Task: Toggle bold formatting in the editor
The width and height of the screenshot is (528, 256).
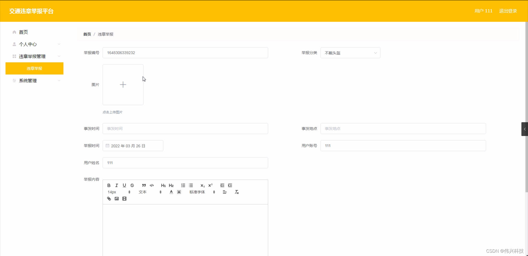Action: pos(109,185)
